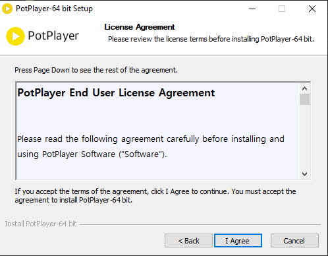The height and width of the screenshot is (256, 328).
Task: Click the PotPlayer title bar icon
Action: [7, 9]
